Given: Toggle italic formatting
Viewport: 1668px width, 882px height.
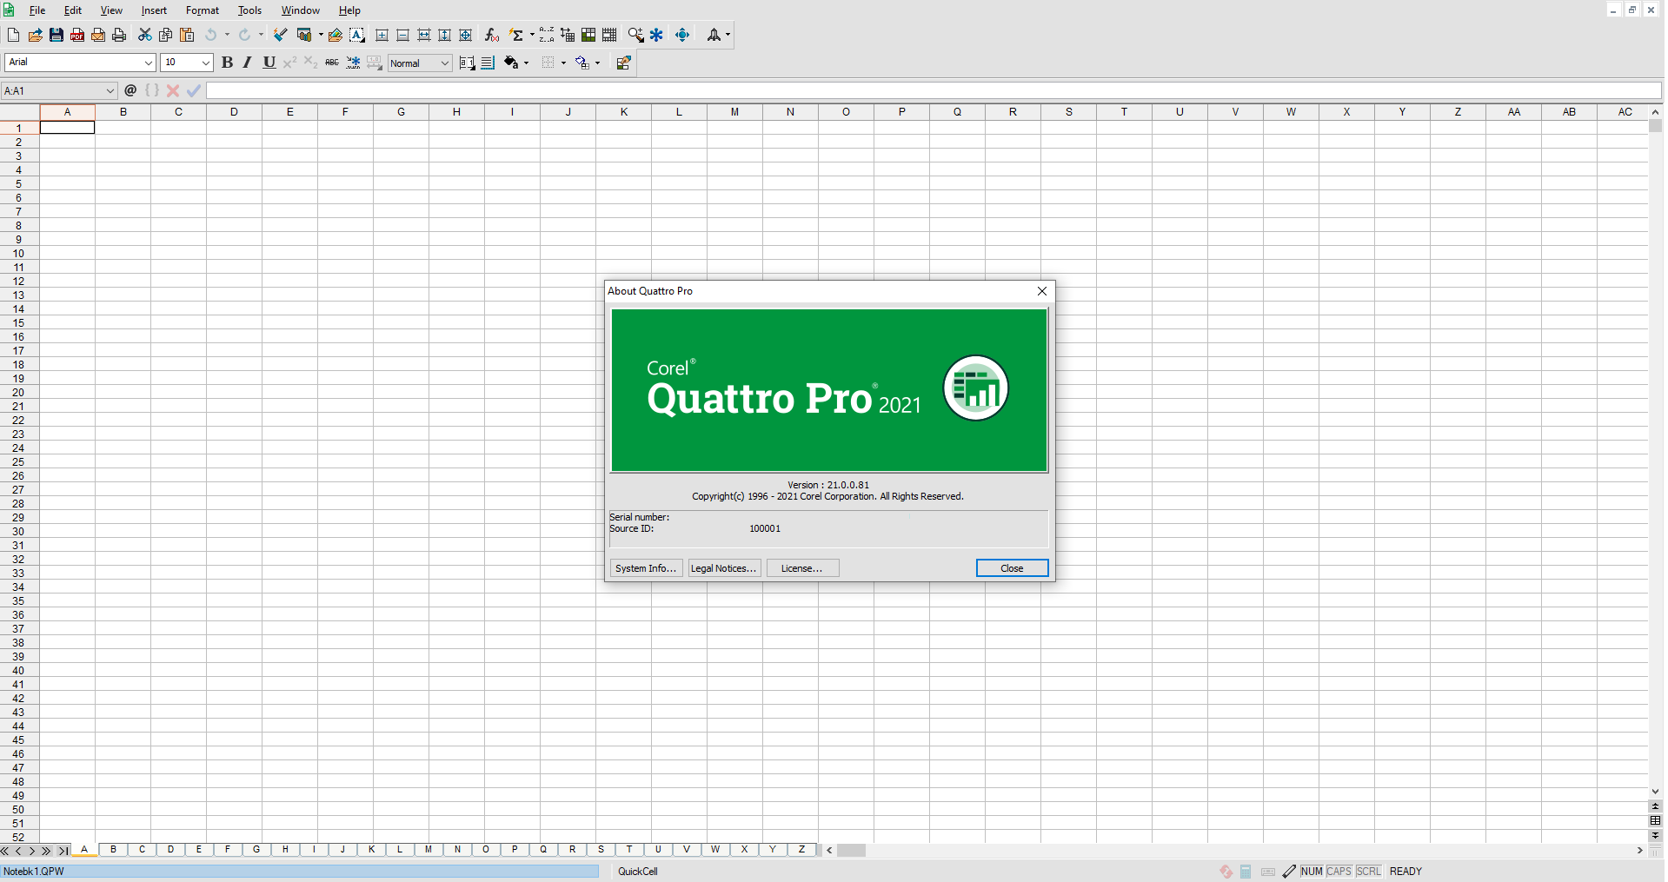Looking at the screenshot, I should (248, 63).
